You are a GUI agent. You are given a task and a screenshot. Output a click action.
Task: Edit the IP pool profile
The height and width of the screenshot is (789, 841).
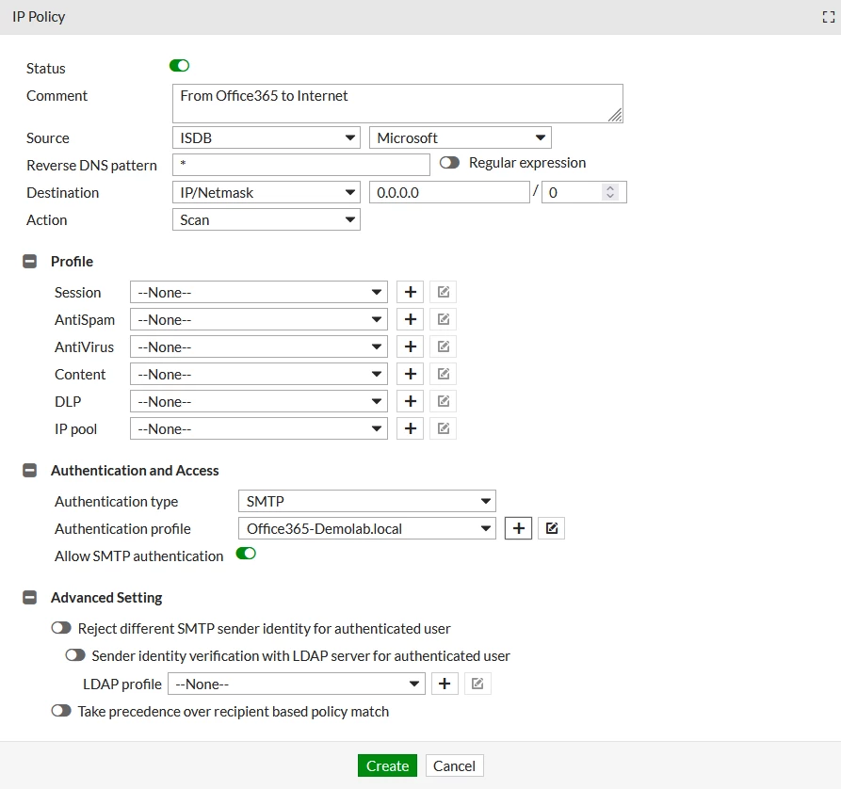pyautogui.click(x=443, y=429)
